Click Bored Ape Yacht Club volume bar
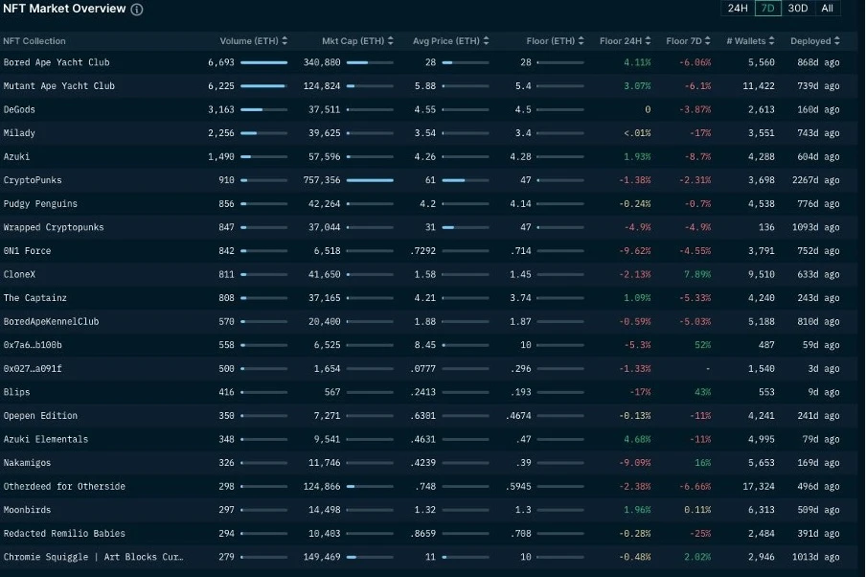The image size is (866, 577). coord(264,62)
